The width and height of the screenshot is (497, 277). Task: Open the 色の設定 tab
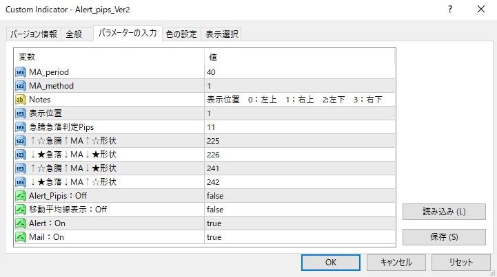tap(181, 34)
